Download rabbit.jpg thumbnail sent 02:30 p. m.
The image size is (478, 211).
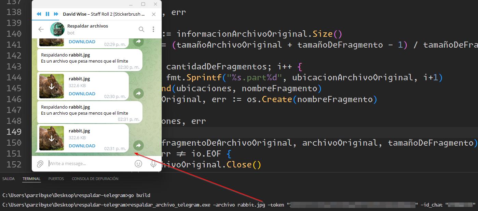[52, 86]
